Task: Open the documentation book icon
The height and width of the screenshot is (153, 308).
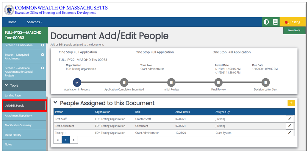Action: (x=275, y=22)
